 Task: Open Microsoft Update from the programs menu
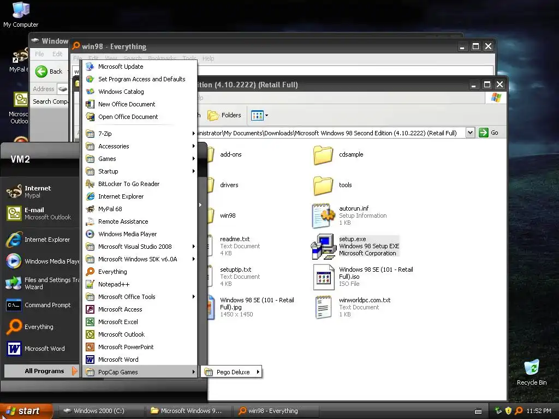coord(140,67)
